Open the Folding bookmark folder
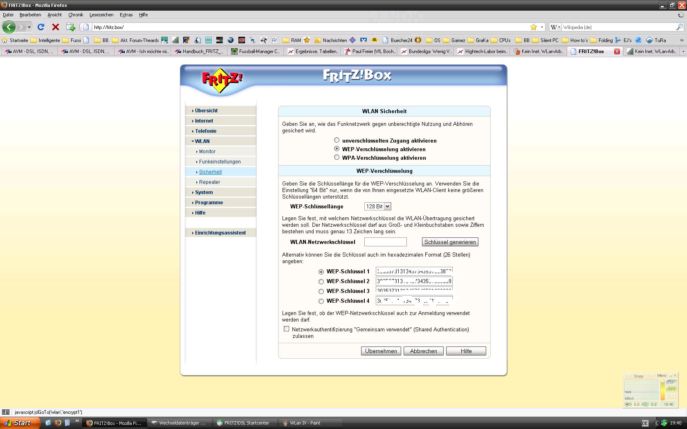 602,40
